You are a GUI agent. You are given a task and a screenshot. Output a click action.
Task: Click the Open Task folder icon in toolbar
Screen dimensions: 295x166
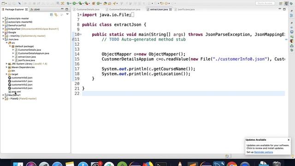pos(110,3)
